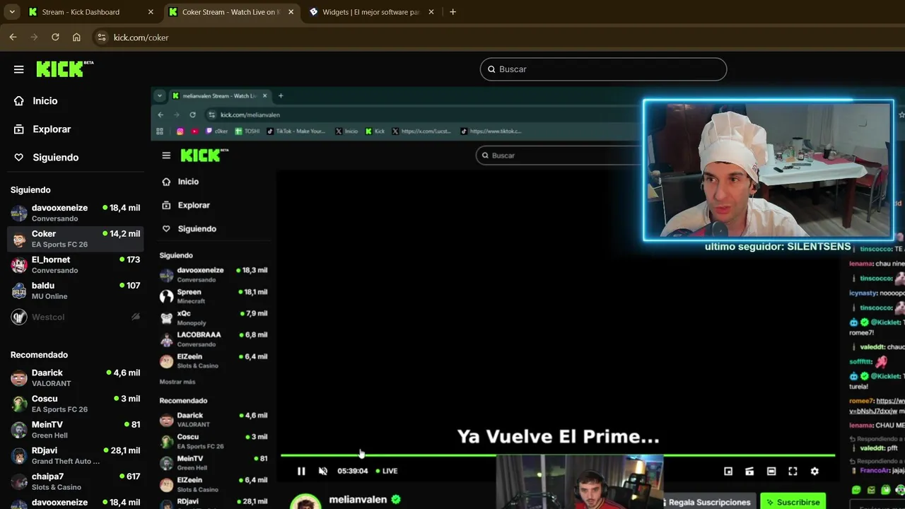This screenshot has height=509, width=905.
Task: Click inner Buscar search box in stream
Action: (559, 156)
